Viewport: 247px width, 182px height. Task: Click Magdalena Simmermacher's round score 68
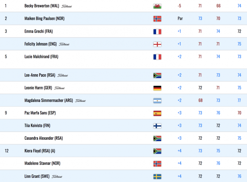[200, 100]
